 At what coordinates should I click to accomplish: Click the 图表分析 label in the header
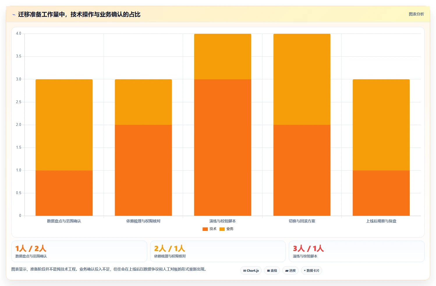tap(416, 14)
